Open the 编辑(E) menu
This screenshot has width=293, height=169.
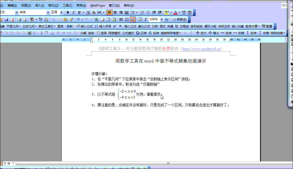[x=12, y=5]
